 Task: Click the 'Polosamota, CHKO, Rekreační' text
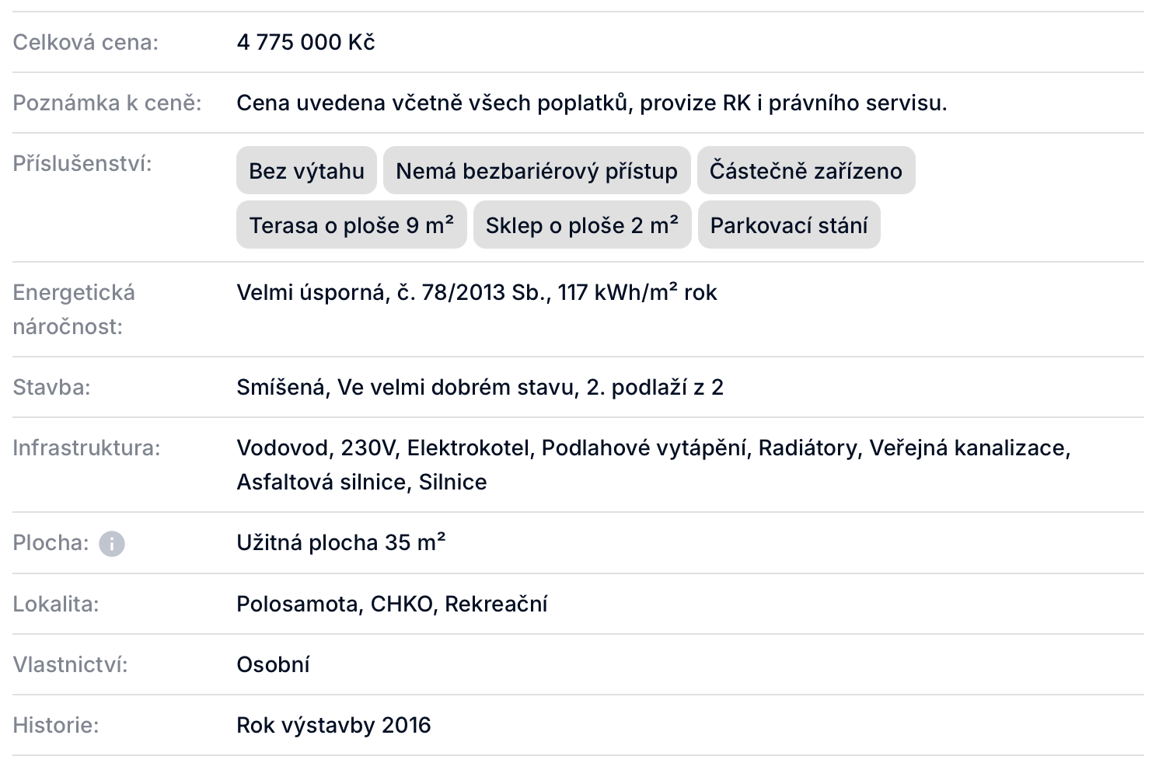click(x=392, y=604)
